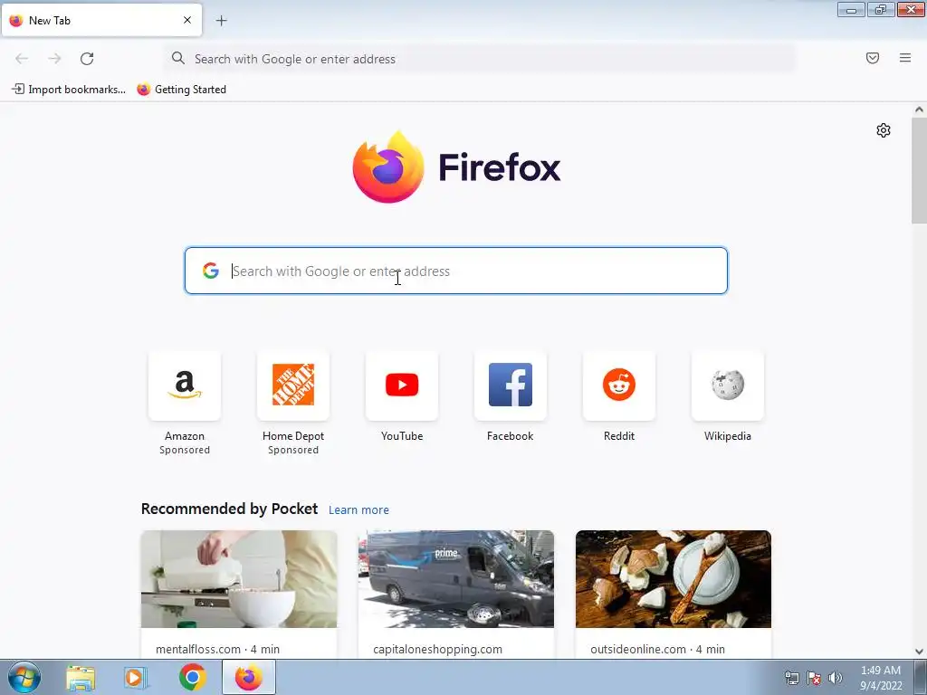Viewport: 927px width, 695px height.
Task: Go forward one page
Action: (54, 59)
